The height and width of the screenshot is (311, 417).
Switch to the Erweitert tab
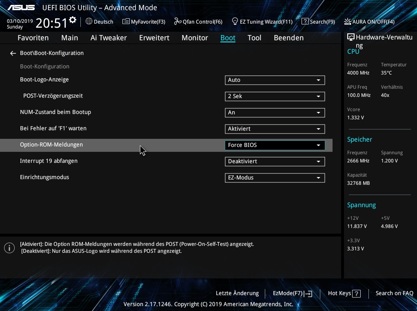coord(154,38)
